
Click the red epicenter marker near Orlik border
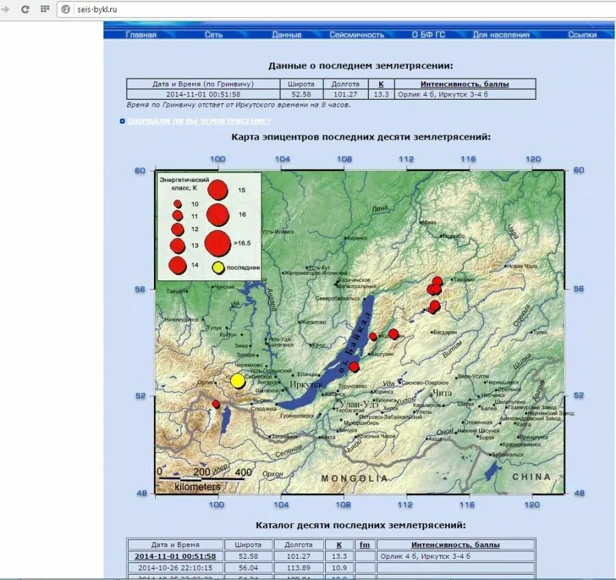tap(216, 404)
